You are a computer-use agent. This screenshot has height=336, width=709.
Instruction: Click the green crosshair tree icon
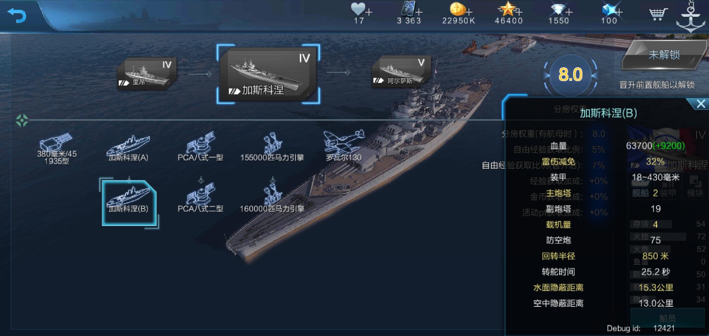(22, 120)
